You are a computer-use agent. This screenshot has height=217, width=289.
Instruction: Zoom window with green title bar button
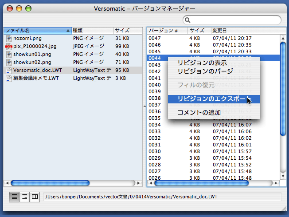[x=28, y=8]
